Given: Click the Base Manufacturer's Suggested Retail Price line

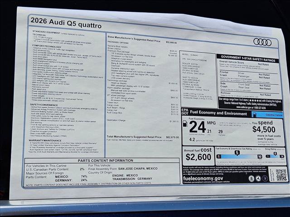Looking at the screenshot, I should tap(142, 40).
